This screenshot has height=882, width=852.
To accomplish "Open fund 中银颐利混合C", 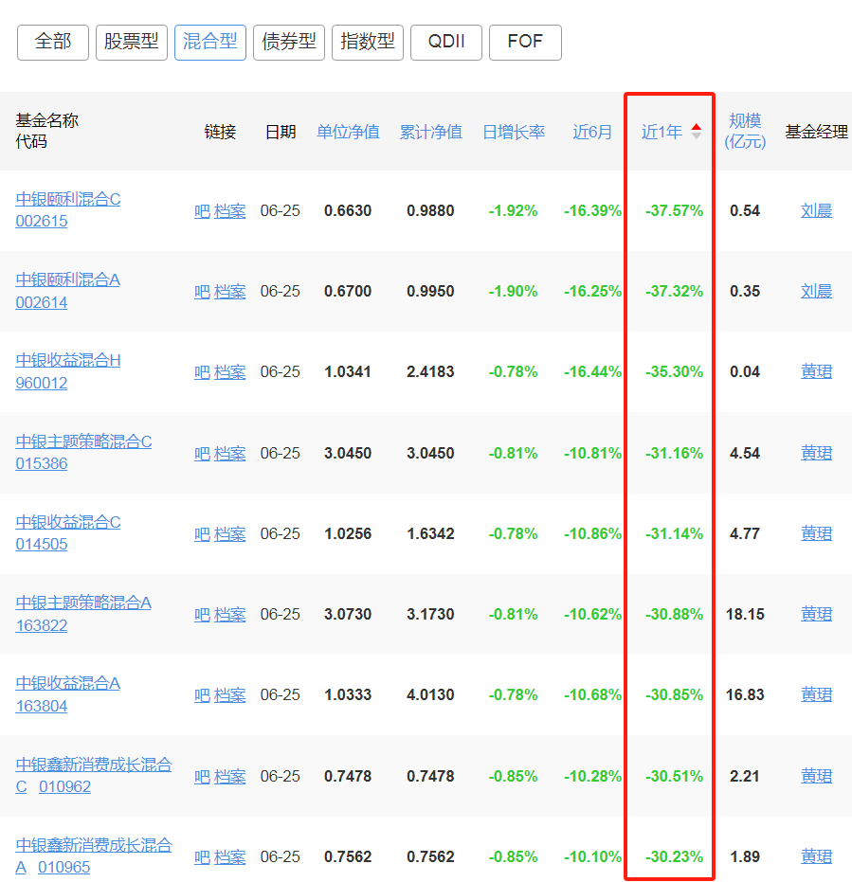I will tap(68, 199).
